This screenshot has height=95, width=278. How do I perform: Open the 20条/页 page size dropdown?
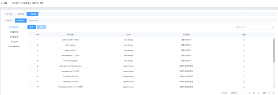pyautogui.click(x=235, y=93)
